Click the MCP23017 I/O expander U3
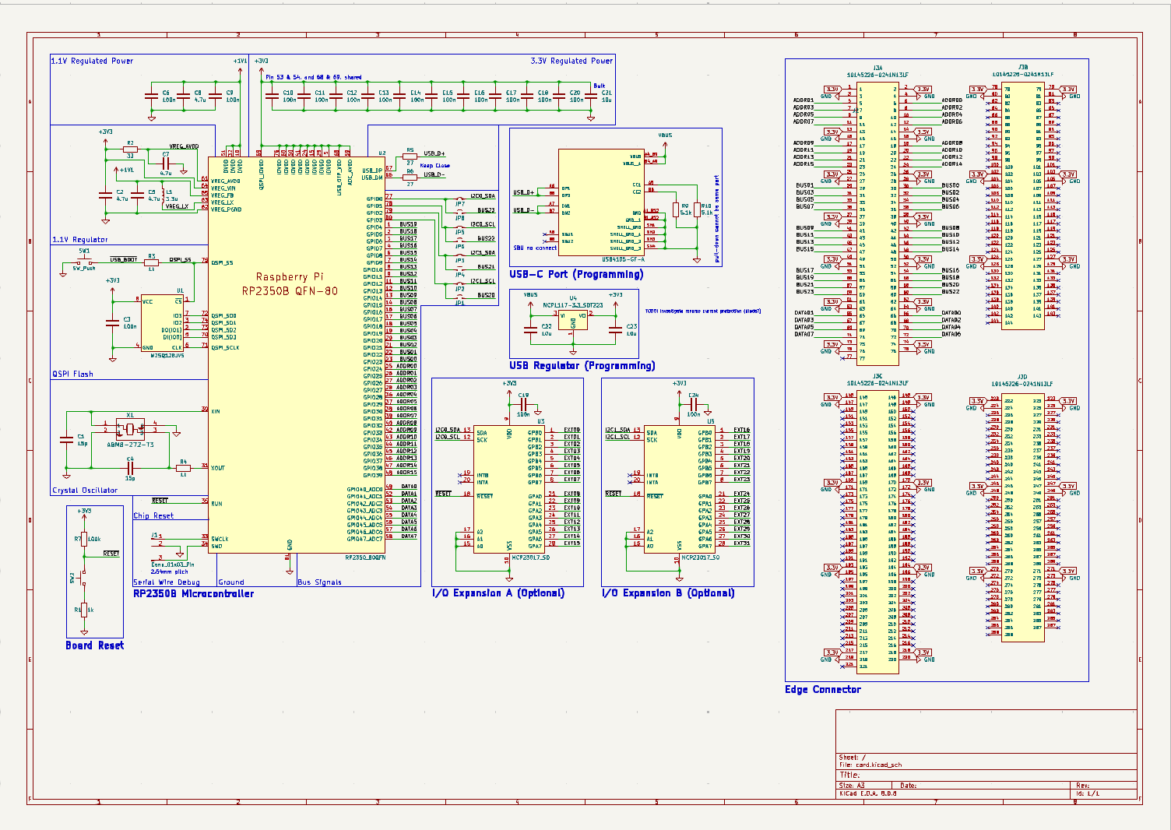Image resolution: width=1171 pixels, height=830 pixels. click(509, 489)
